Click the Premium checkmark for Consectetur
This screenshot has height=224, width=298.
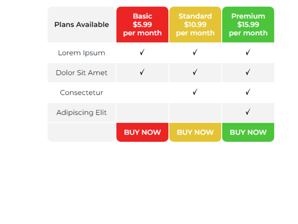coord(248,93)
